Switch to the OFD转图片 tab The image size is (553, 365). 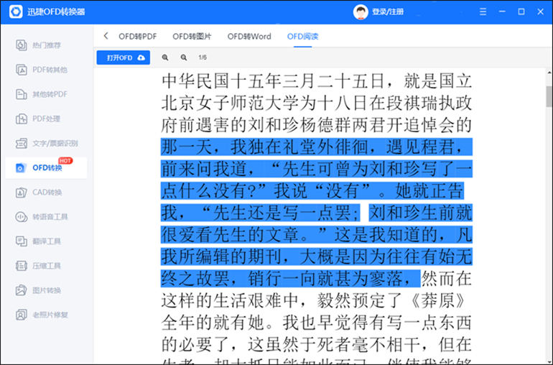point(192,37)
